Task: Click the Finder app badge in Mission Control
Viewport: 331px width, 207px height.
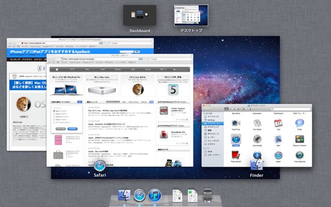Action: 257,165
